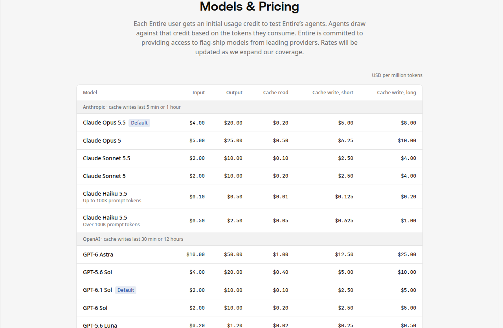
Task: Select the GPT-6 Sol model name
Action: click(x=95, y=308)
